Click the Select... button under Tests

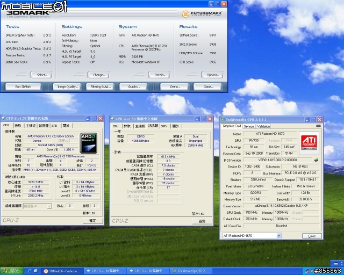coord(41,75)
